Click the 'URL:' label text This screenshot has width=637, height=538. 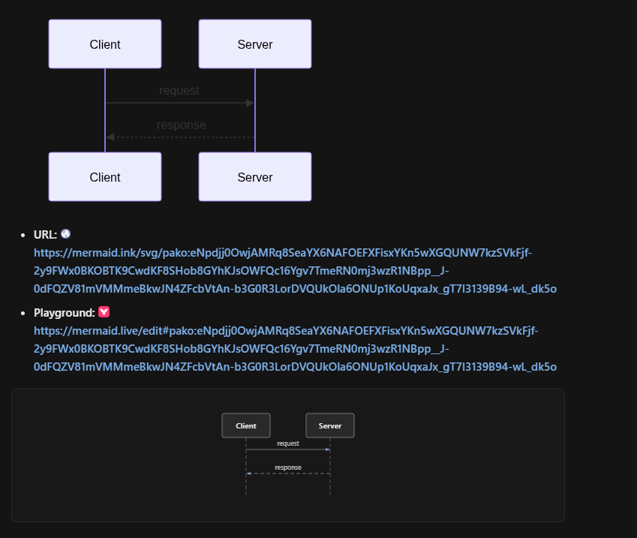pyautogui.click(x=46, y=235)
